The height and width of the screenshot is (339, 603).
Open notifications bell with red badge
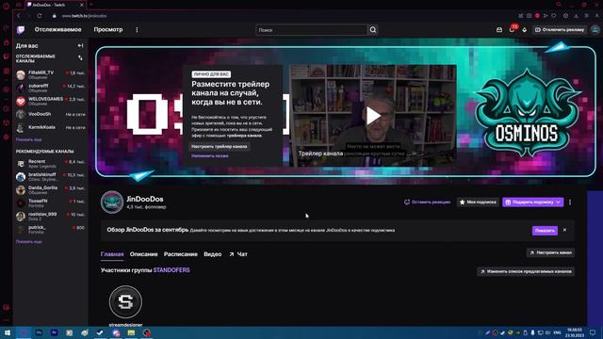tap(513, 29)
